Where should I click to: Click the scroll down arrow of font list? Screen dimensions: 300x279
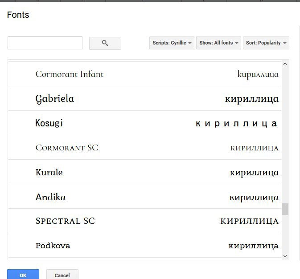(x=285, y=256)
